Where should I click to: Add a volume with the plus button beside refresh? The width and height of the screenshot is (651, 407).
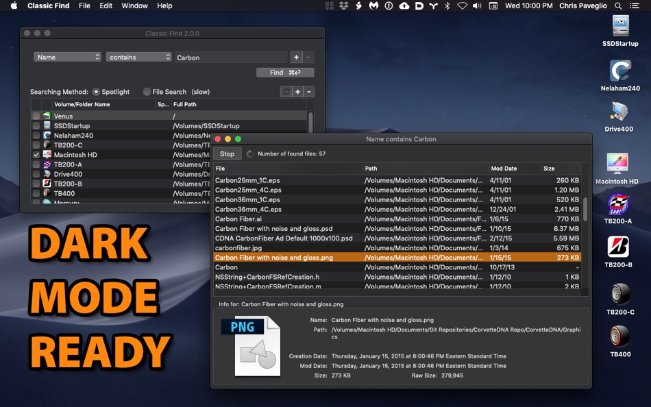click(x=297, y=92)
